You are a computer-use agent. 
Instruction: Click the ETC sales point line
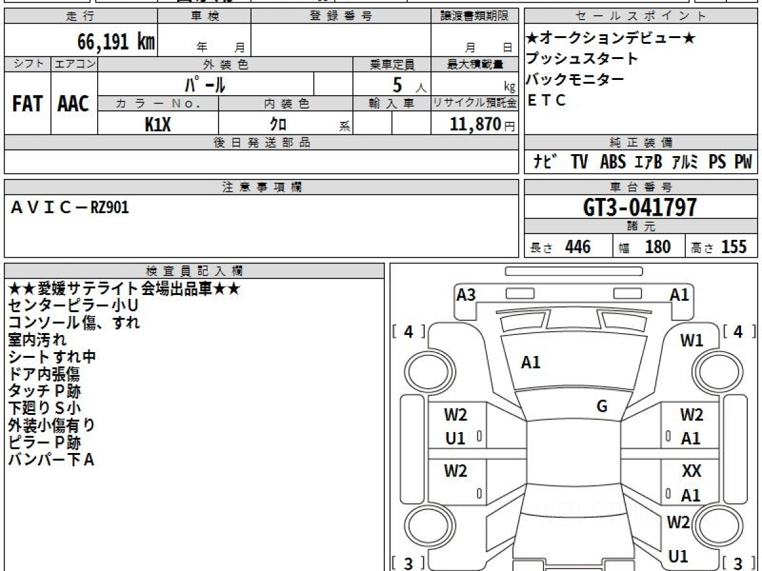pos(546,100)
